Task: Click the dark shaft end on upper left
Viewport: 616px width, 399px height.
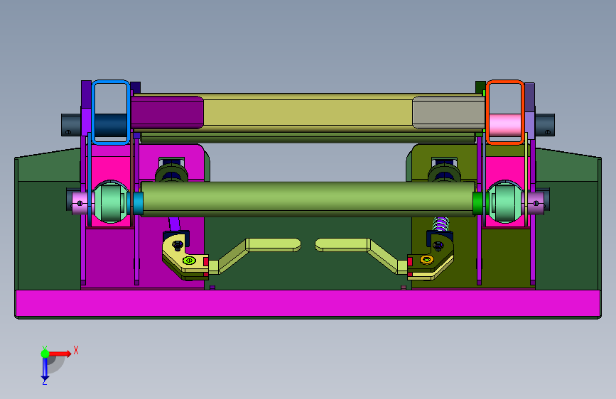Action: pos(71,125)
